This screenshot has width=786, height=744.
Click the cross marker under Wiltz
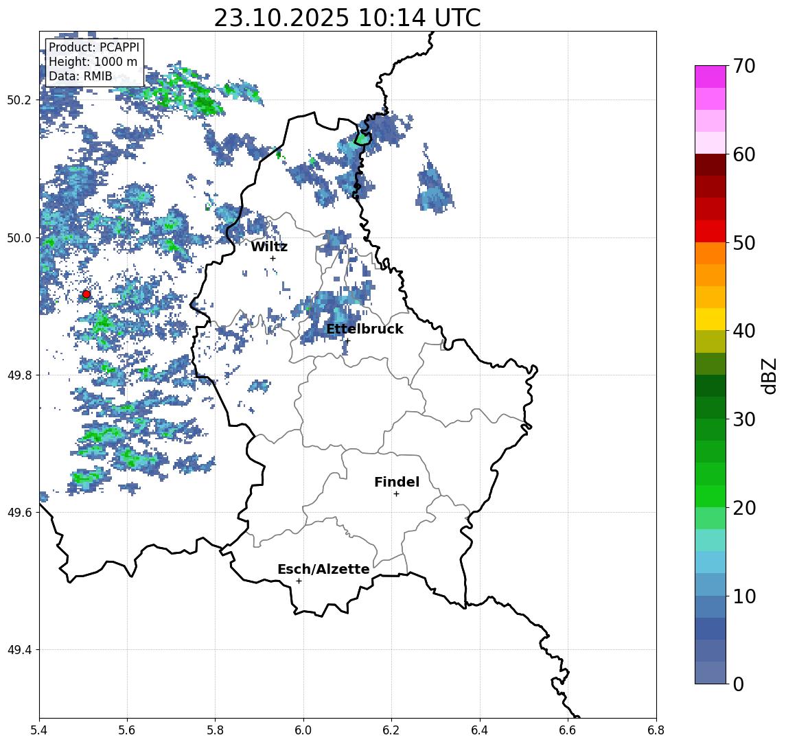[273, 258]
